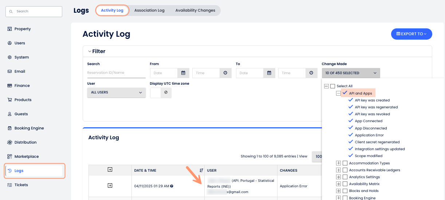Click the Email envelope icon

click(10, 71)
